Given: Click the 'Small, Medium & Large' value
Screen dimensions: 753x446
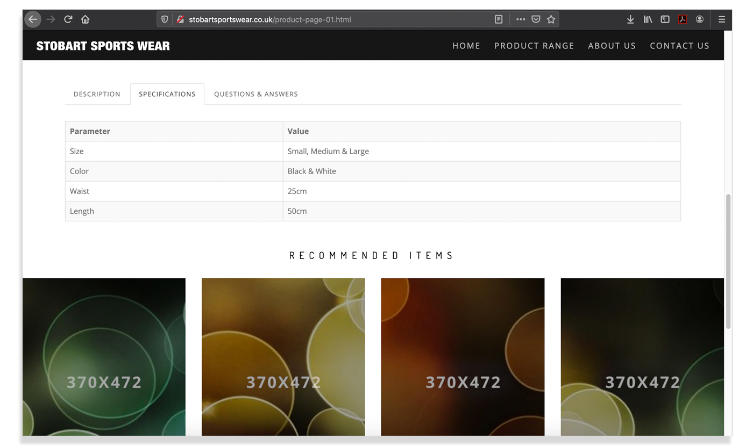Looking at the screenshot, I should (328, 151).
